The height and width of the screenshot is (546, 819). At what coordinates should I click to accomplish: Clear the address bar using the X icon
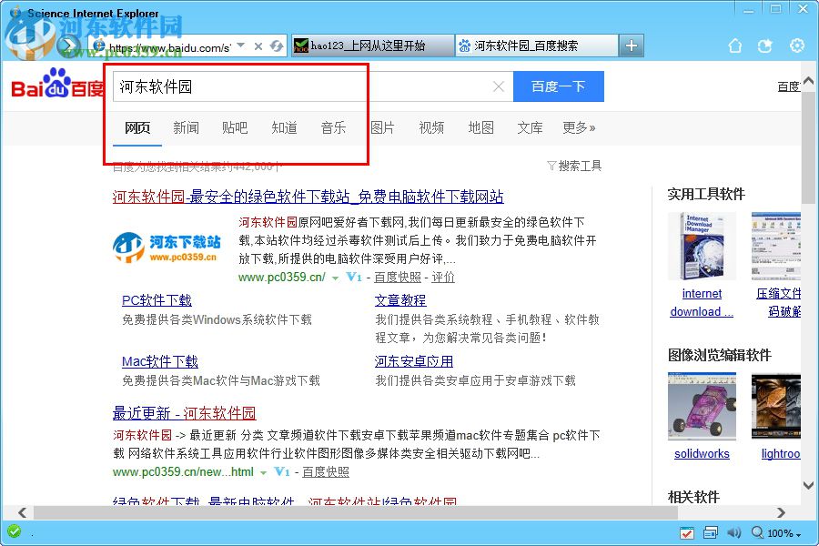click(258, 45)
